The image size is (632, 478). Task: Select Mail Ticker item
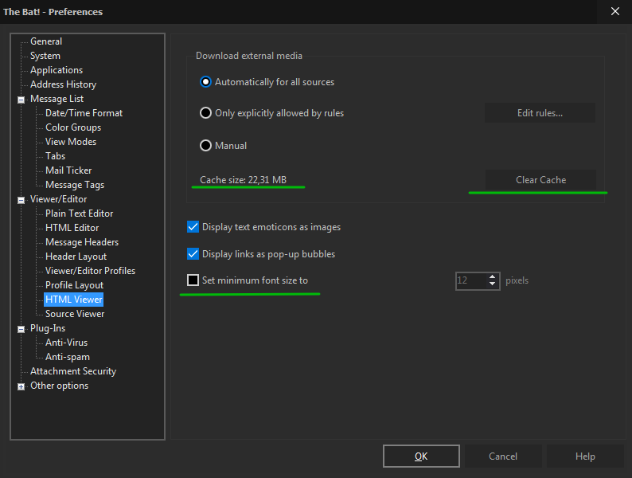pyautogui.click(x=68, y=170)
